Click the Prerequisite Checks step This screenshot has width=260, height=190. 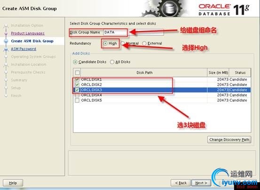[x=28, y=72]
